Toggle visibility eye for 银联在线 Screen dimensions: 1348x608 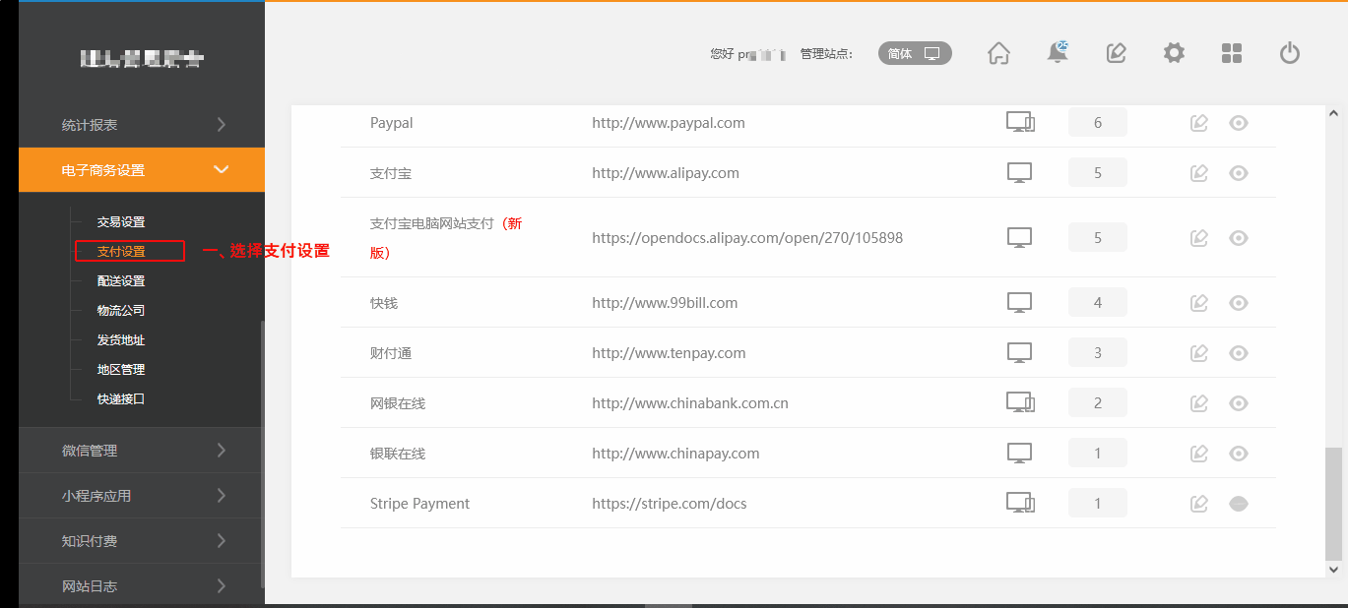(x=1239, y=454)
